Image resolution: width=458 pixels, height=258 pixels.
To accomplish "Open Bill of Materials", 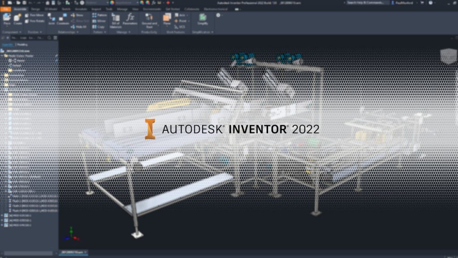I will 115,21.
